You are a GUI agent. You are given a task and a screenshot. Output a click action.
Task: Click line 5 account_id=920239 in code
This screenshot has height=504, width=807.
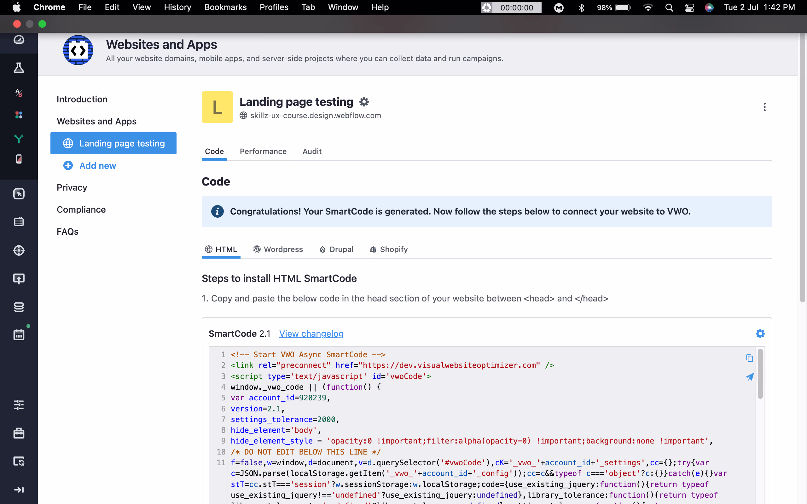pos(281,398)
